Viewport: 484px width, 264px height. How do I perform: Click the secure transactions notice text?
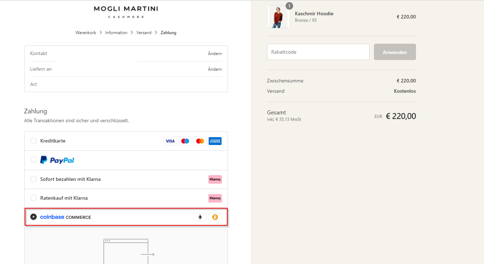pyautogui.click(x=77, y=121)
